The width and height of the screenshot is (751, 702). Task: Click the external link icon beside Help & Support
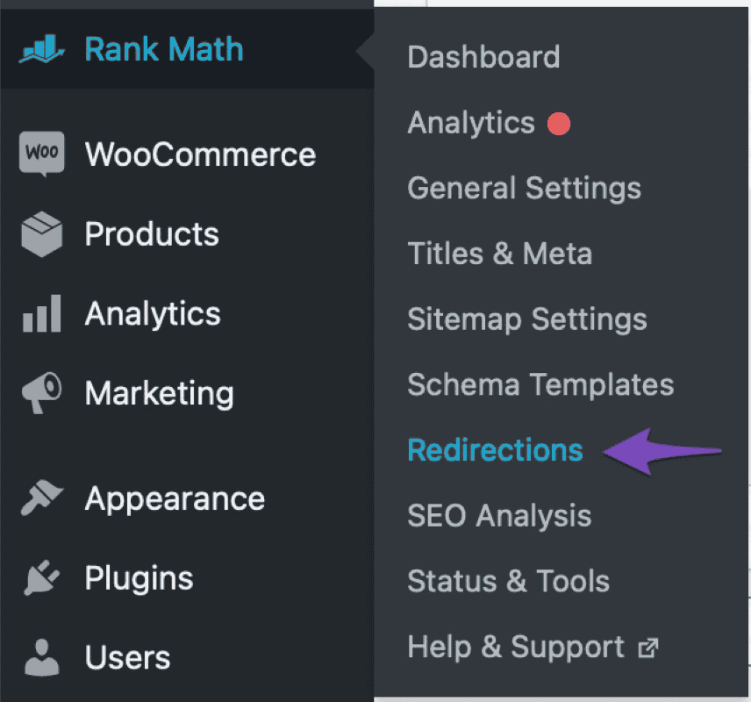tap(647, 648)
